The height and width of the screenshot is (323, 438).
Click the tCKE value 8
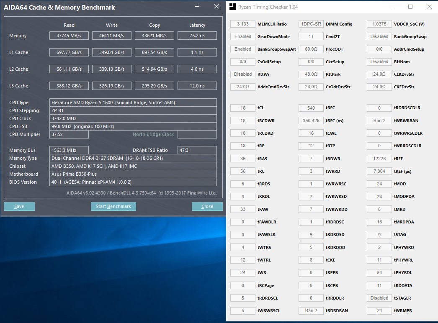[311, 260]
